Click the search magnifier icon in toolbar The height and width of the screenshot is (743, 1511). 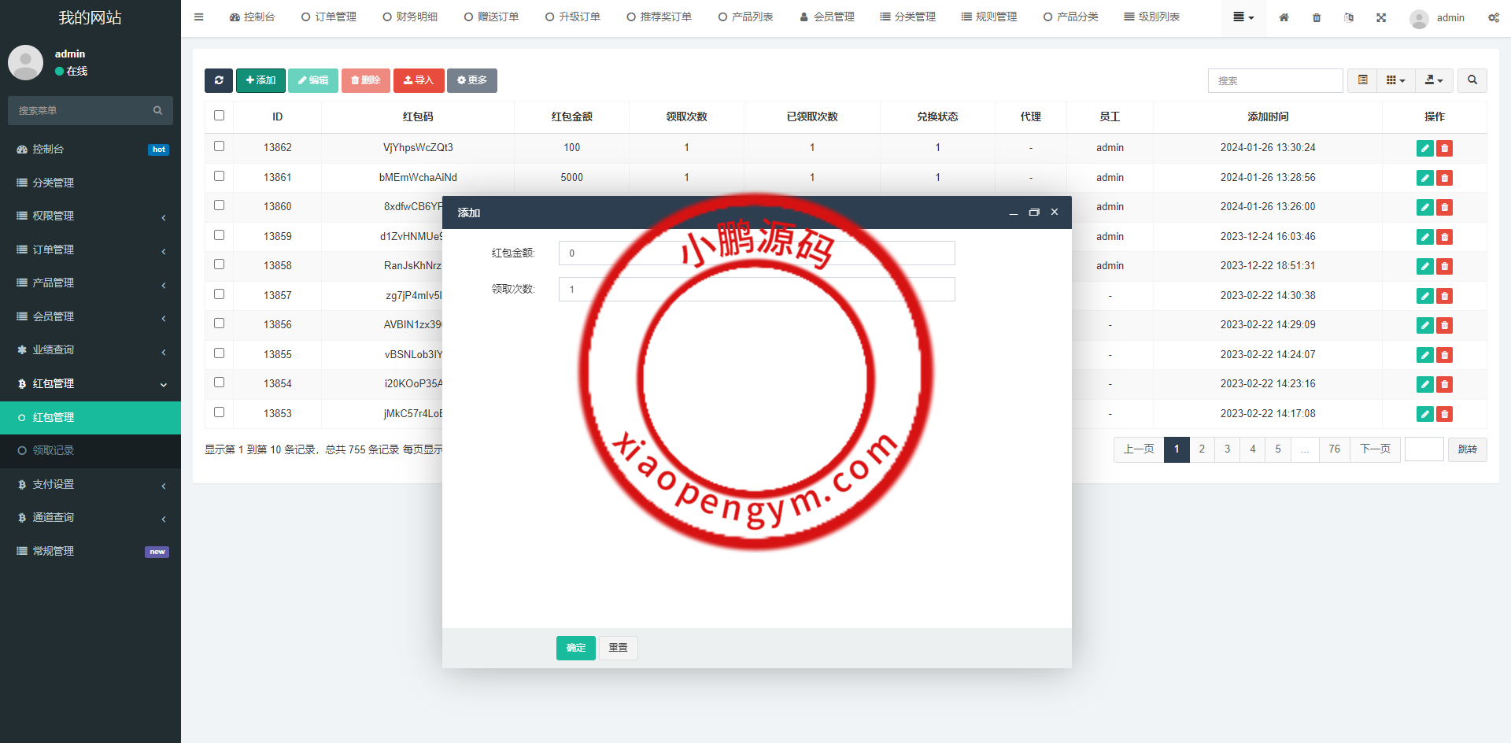click(x=1472, y=80)
